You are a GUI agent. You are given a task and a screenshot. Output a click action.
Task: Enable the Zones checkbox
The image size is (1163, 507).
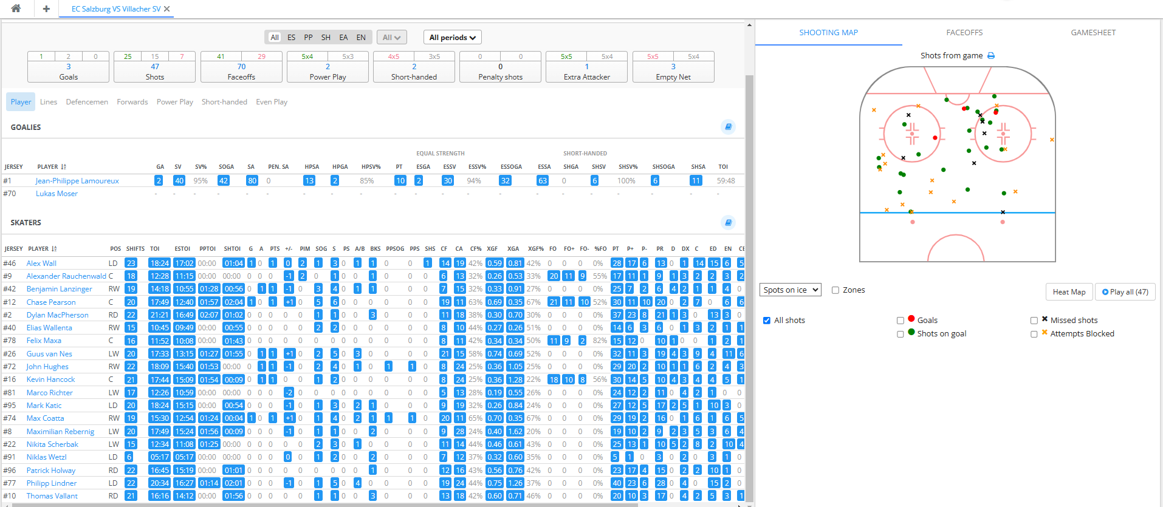[835, 290]
